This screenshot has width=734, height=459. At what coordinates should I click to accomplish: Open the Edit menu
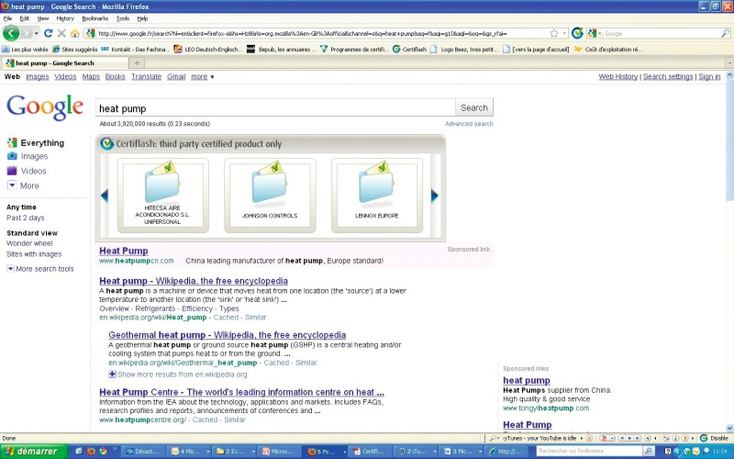tap(25, 18)
